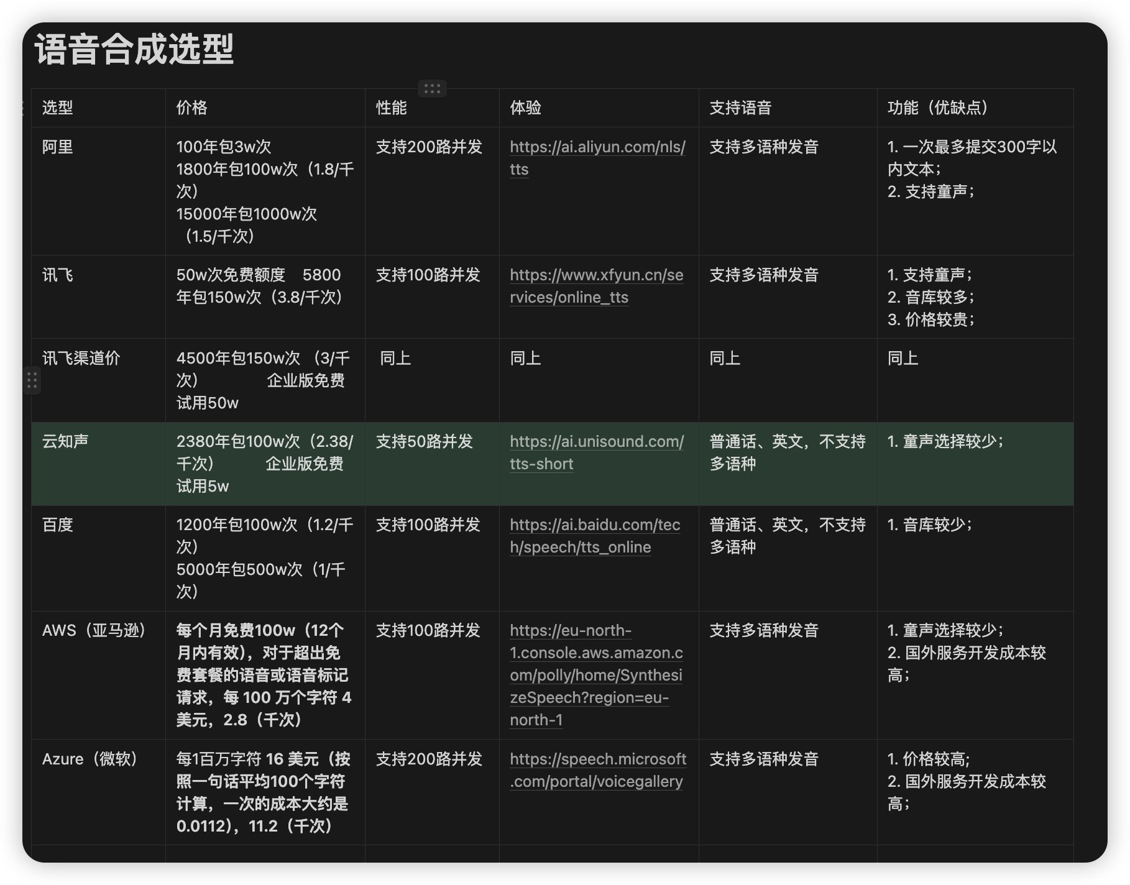Click the 2380年包100w次 price cell

point(265,464)
